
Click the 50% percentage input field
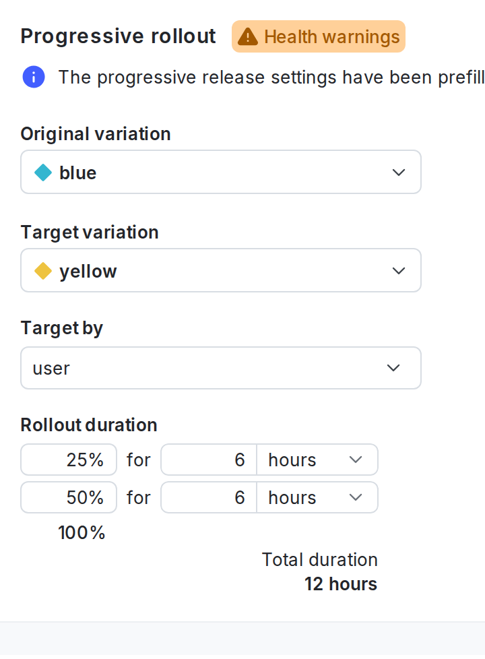[68, 497]
